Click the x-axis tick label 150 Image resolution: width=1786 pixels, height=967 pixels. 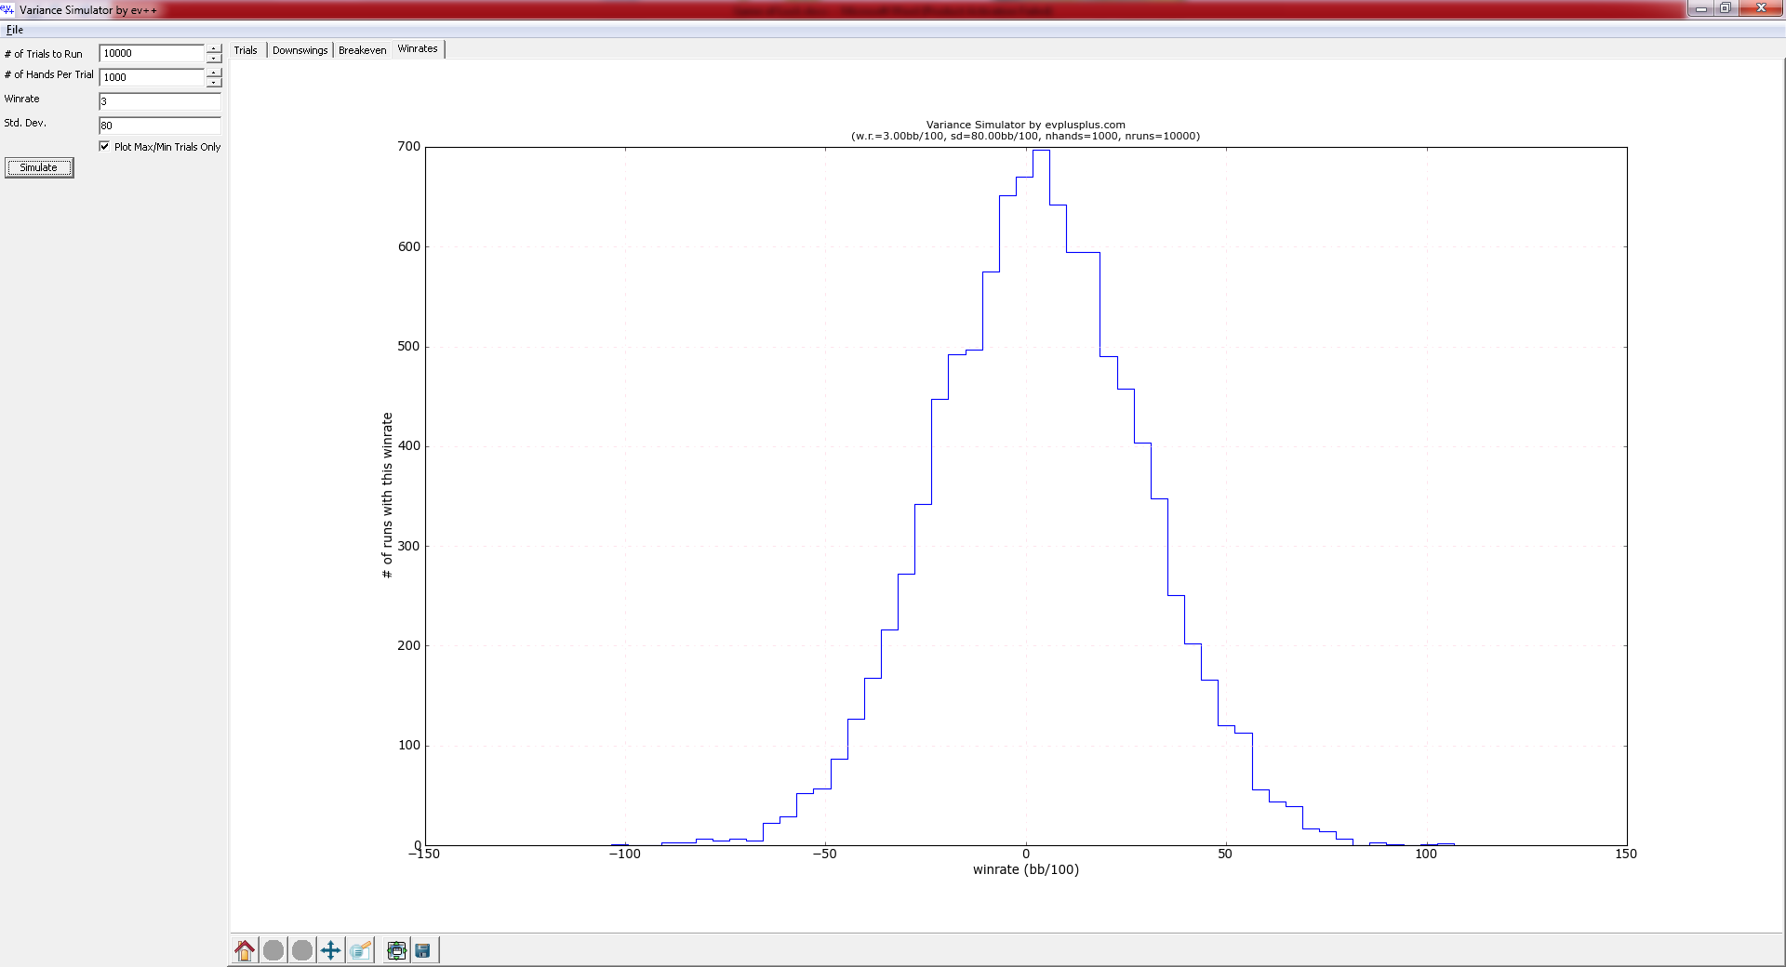pyautogui.click(x=1626, y=854)
